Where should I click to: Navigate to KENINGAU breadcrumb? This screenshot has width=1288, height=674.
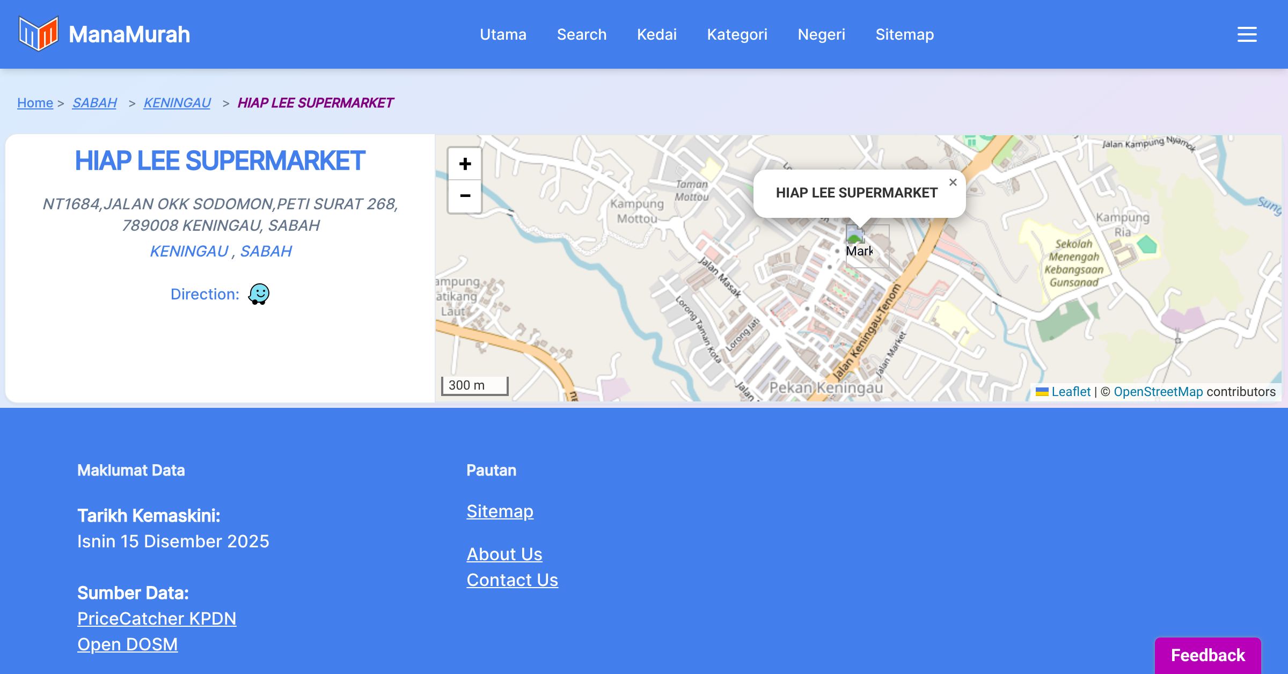pyautogui.click(x=177, y=102)
